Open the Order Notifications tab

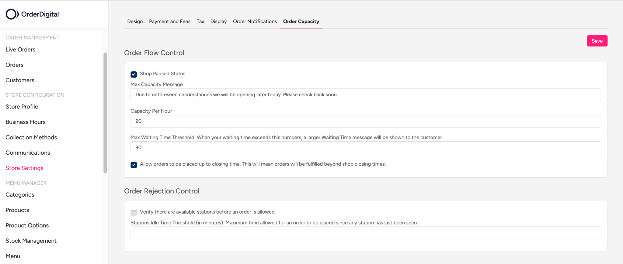(255, 22)
